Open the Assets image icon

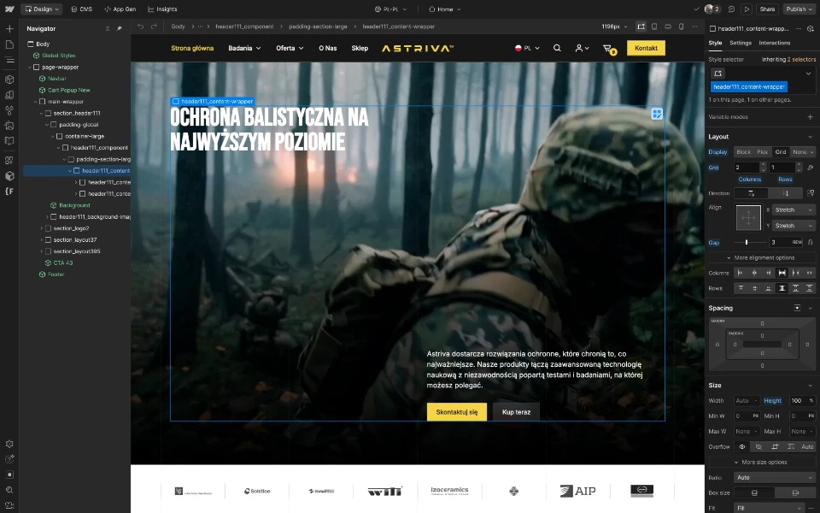9,126
